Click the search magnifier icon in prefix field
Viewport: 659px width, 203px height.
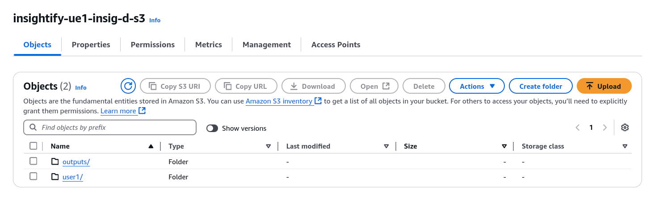click(x=33, y=127)
